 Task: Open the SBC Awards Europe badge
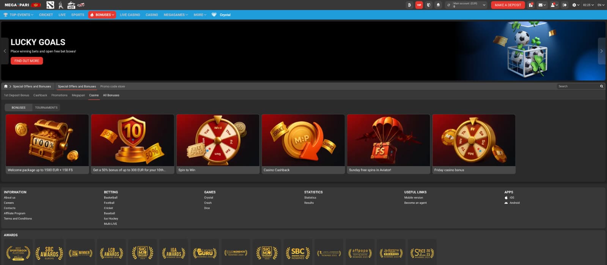coord(49,253)
